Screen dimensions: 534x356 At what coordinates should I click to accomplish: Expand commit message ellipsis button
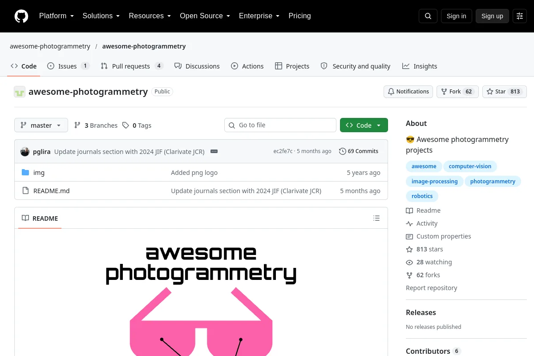(214, 151)
